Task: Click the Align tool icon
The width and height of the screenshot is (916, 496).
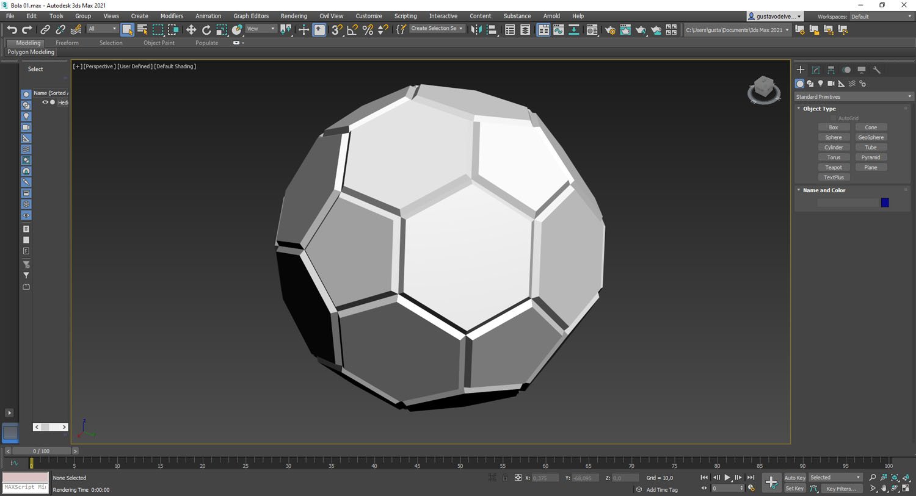Action: pyautogui.click(x=492, y=29)
